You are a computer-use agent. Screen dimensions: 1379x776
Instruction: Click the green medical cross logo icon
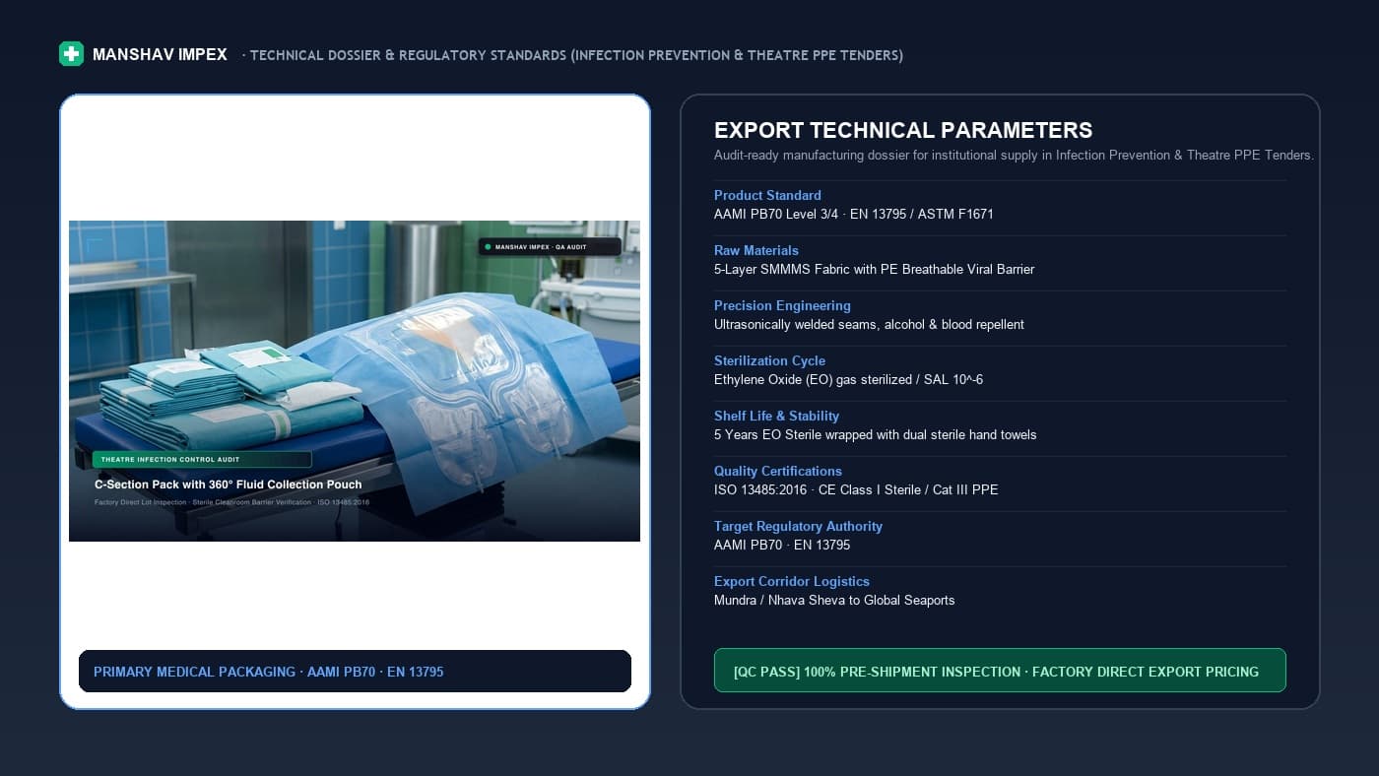point(71,54)
